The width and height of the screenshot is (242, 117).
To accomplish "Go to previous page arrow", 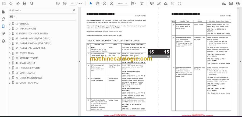I will click(58, 3).
